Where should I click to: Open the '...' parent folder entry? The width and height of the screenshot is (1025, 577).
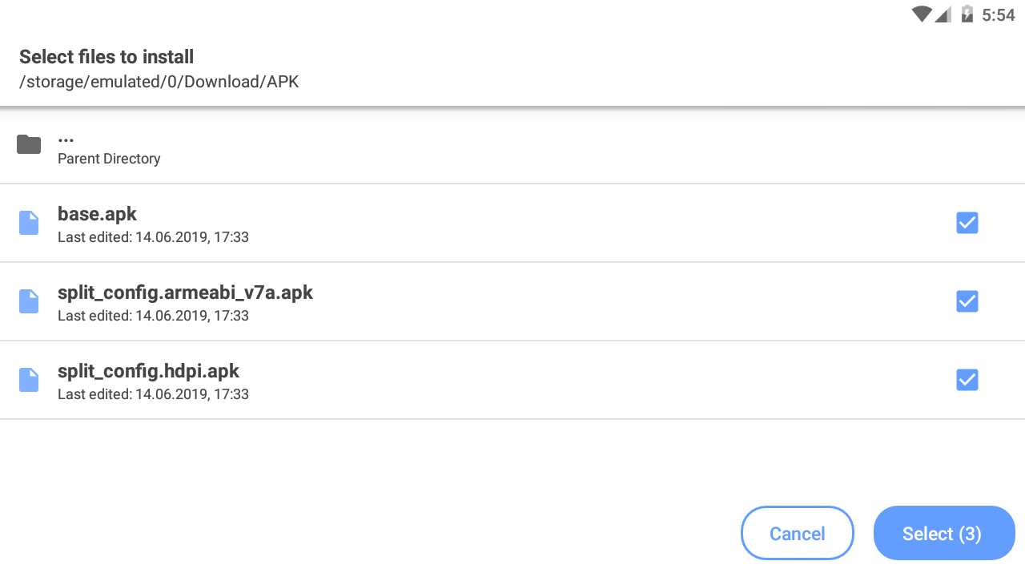pos(66,139)
